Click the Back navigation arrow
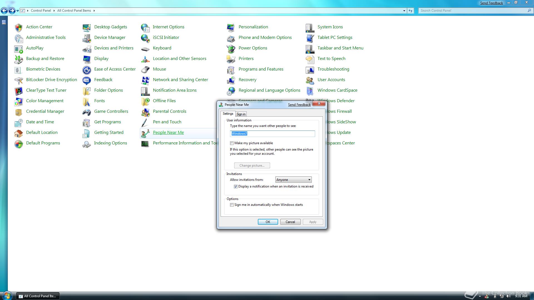Screen dimensions: 534x300 (4, 11)
